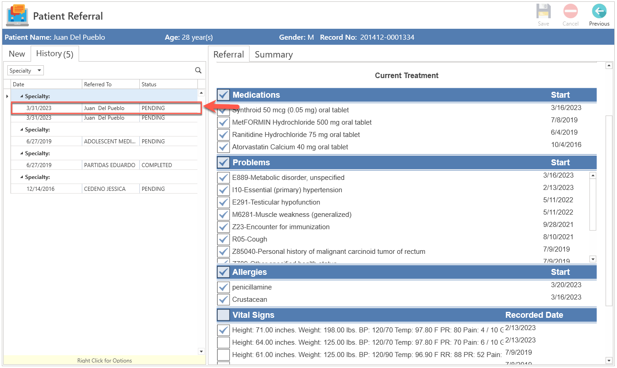Uncheck the Height 71.00 inches vital signs
Image resolution: width=617 pixels, height=368 pixels.
[x=223, y=330]
